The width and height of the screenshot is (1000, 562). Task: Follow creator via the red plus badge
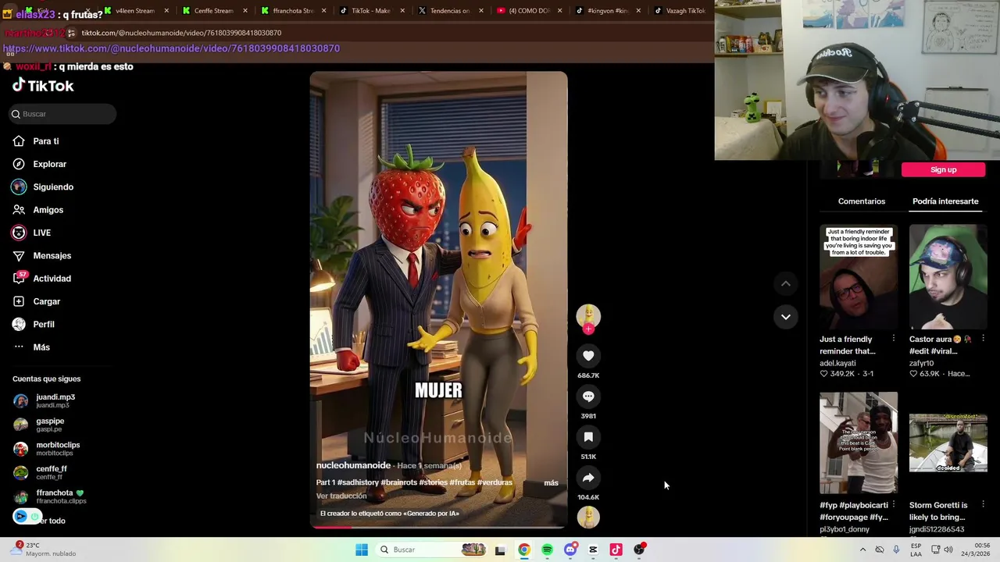coord(588,329)
